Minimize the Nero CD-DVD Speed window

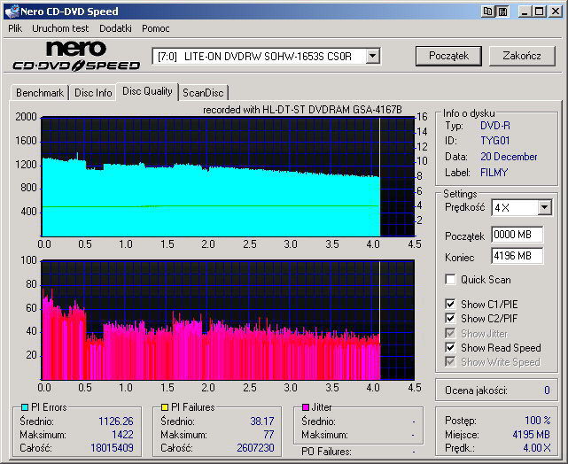526,12
